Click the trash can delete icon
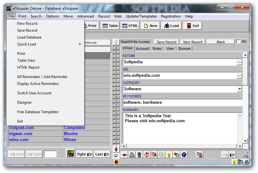Viewport: 258px width, 173px height. 139,155
